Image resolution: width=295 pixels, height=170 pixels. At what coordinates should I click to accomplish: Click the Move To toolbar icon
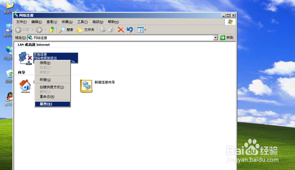tap(103, 30)
